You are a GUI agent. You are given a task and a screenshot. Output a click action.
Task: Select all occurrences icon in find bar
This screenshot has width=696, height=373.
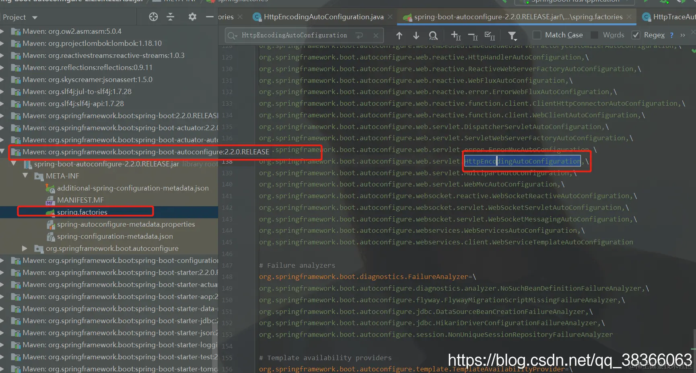pos(490,36)
